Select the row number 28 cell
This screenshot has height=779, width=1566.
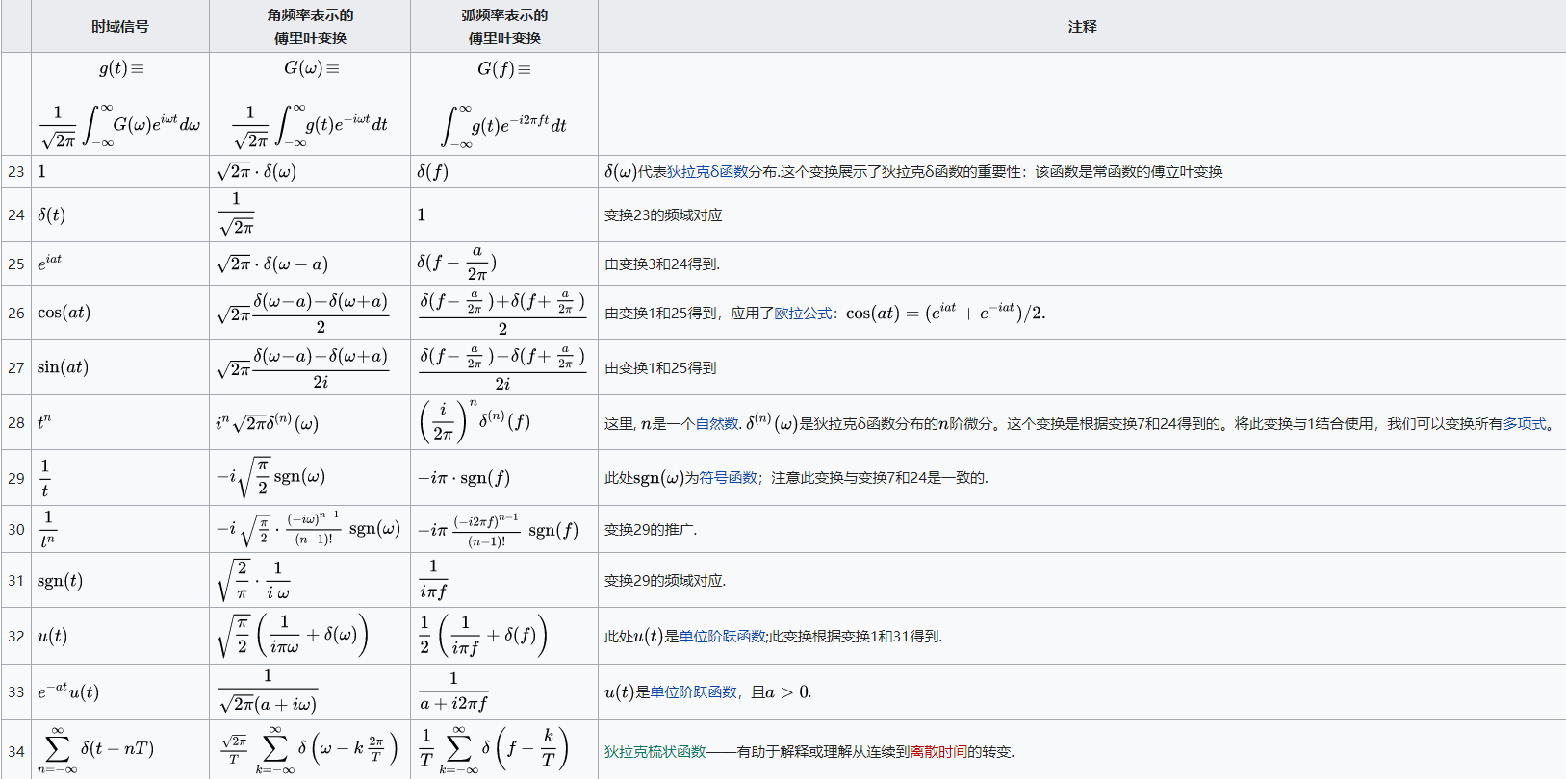click(x=16, y=422)
